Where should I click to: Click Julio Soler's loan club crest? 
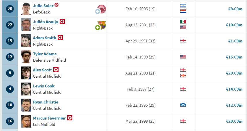(x=101, y=9)
